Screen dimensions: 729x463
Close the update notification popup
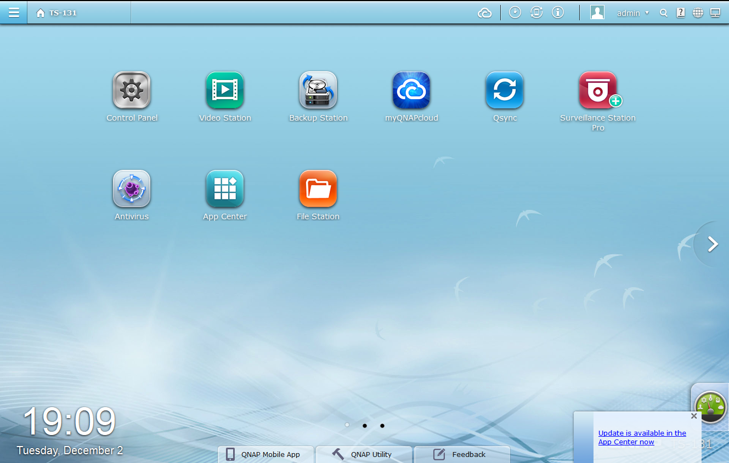tap(694, 416)
